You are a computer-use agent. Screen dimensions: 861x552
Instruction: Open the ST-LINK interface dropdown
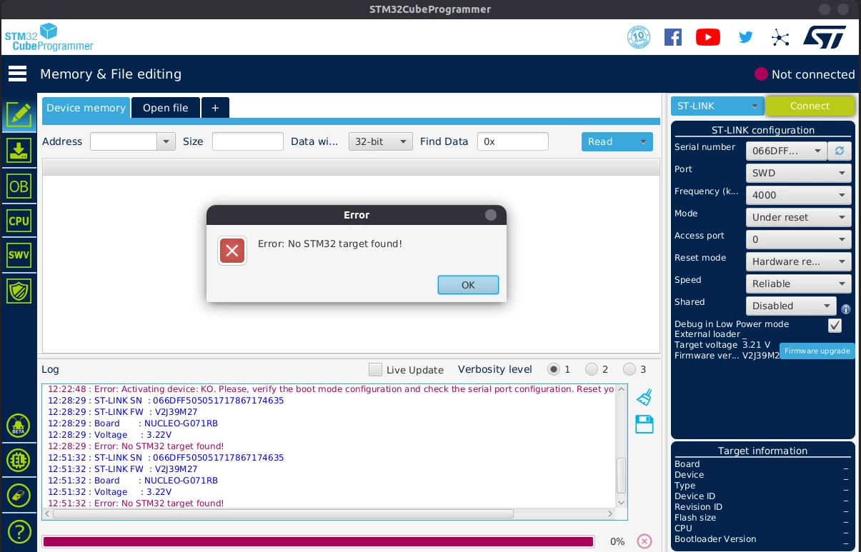pos(717,106)
